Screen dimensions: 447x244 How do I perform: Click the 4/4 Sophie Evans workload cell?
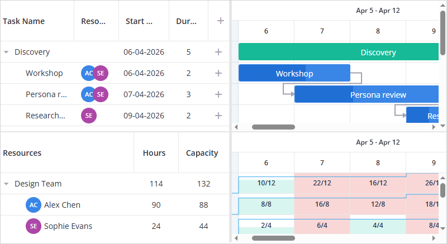pyautogui.click(x=378, y=225)
